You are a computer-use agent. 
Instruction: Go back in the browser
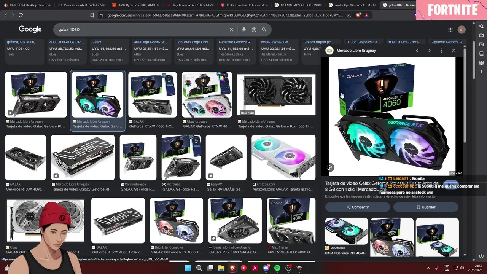[x=5, y=15]
